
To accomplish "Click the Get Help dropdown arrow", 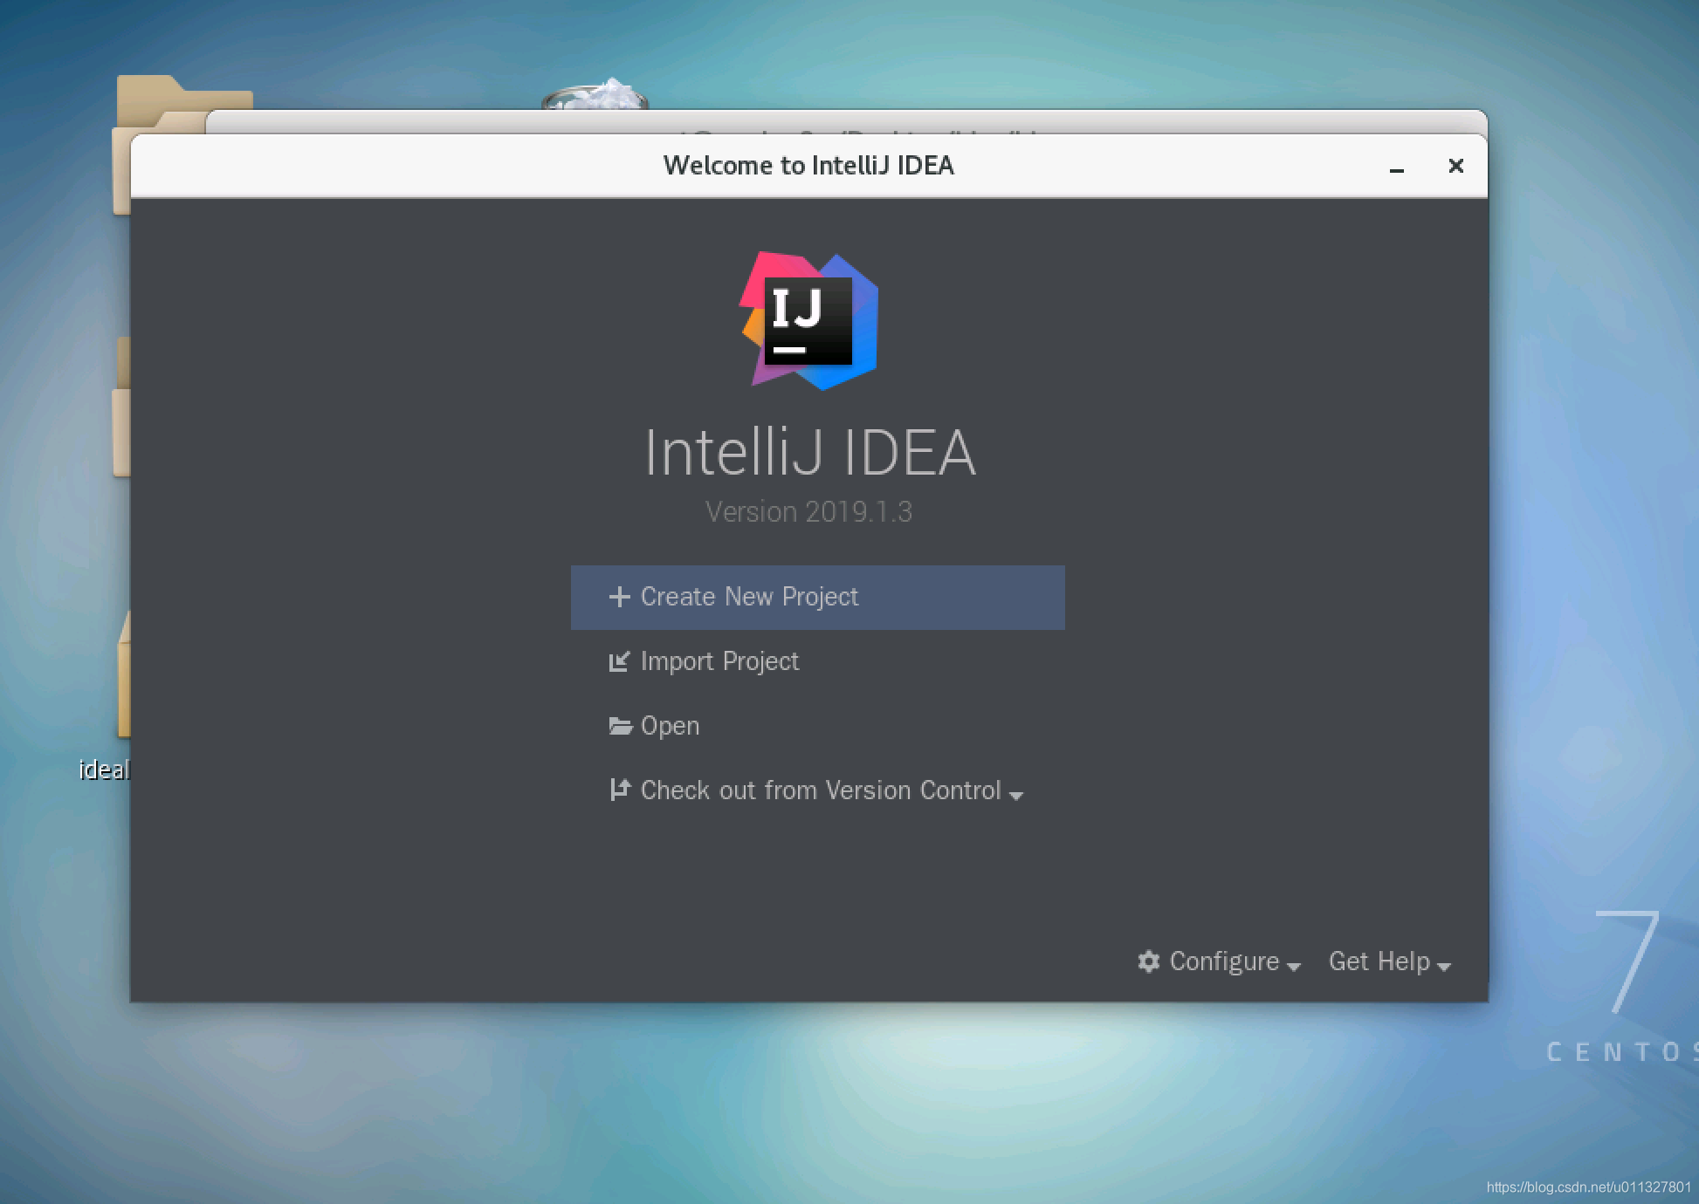I will tap(1444, 966).
